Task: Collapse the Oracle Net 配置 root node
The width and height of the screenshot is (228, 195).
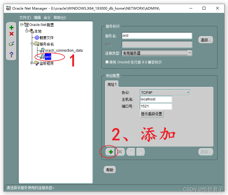Action: coord(22,25)
